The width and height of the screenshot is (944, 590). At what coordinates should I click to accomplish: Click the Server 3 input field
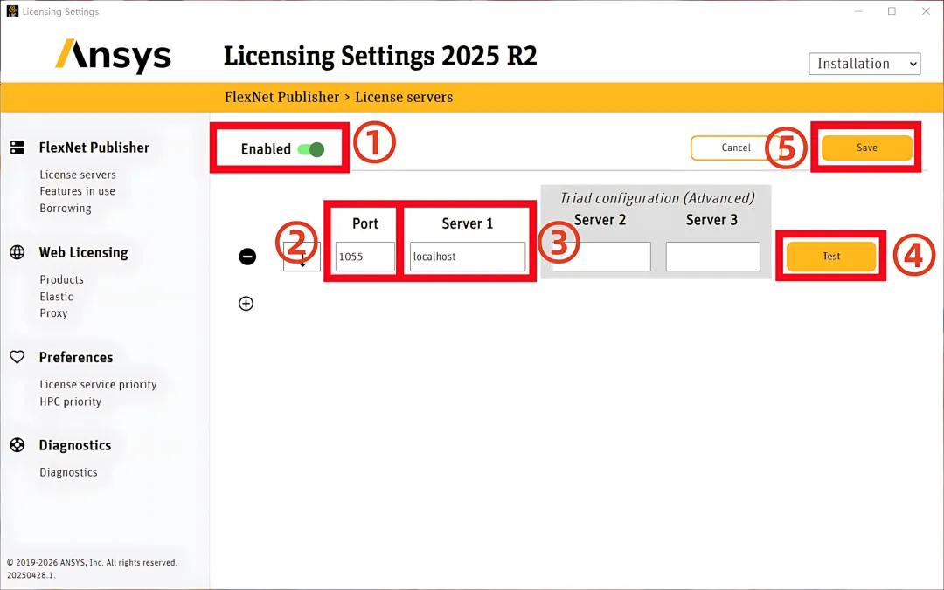pyautogui.click(x=713, y=257)
